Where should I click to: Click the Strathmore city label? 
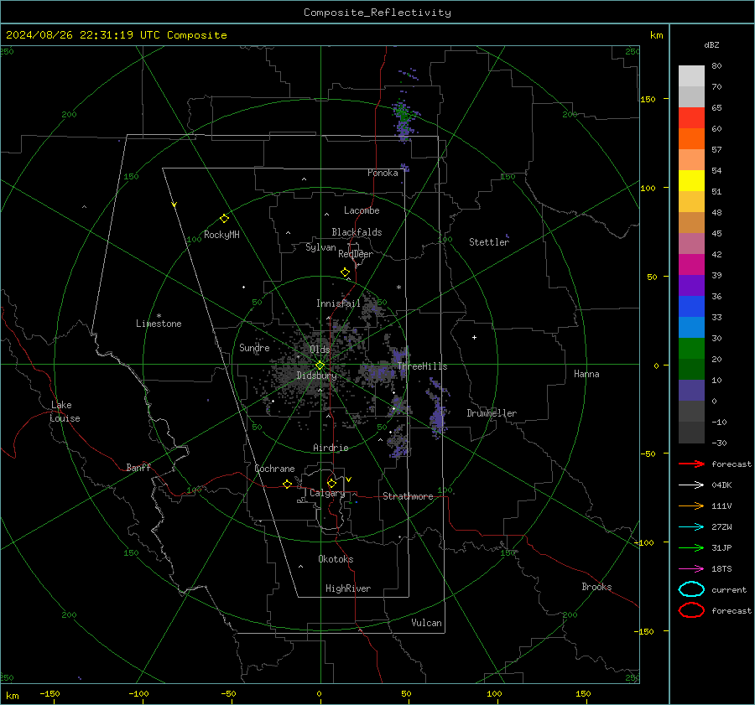click(x=408, y=496)
